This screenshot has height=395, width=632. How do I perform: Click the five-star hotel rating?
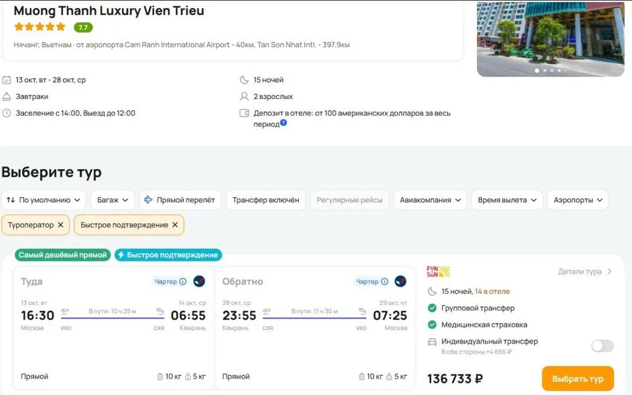pyautogui.click(x=39, y=27)
